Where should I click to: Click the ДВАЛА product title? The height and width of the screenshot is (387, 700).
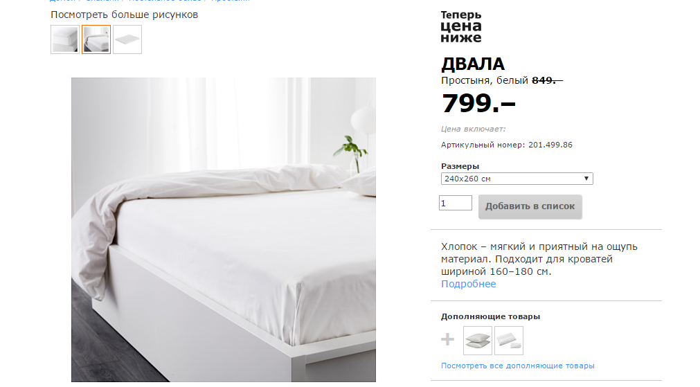click(473, 64)
